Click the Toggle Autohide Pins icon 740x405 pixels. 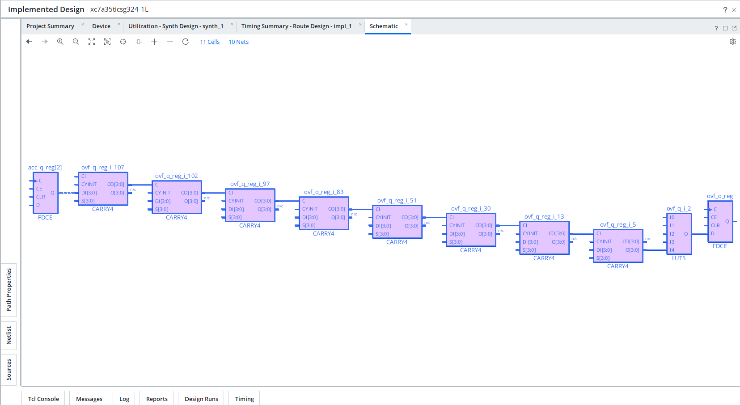click(139, 42)
